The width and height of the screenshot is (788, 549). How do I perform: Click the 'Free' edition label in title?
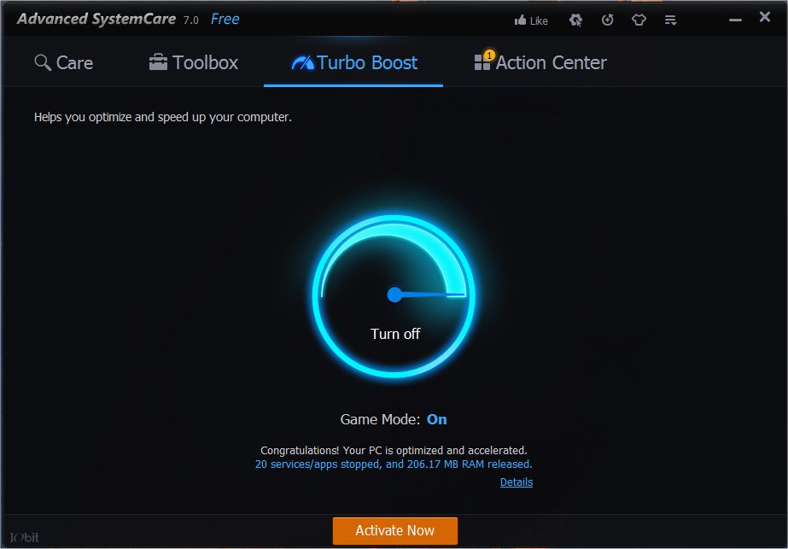click(x=225, y=19)
